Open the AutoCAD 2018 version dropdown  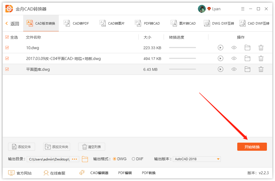(197, 159)
